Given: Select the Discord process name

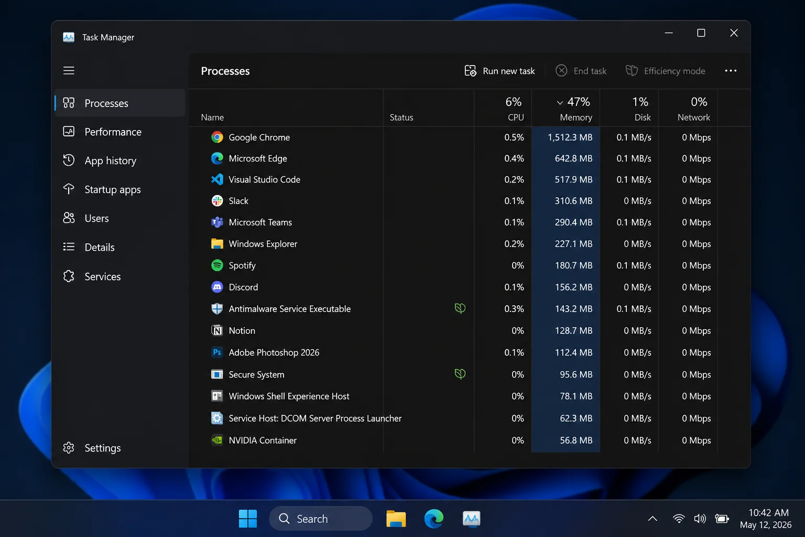Looking at the screenshot, I should [243, 287].
